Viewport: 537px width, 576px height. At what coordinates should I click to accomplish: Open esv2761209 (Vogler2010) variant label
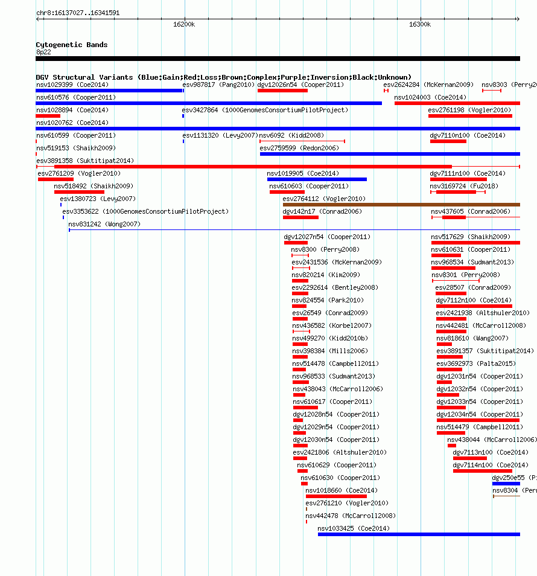(79, 173)
